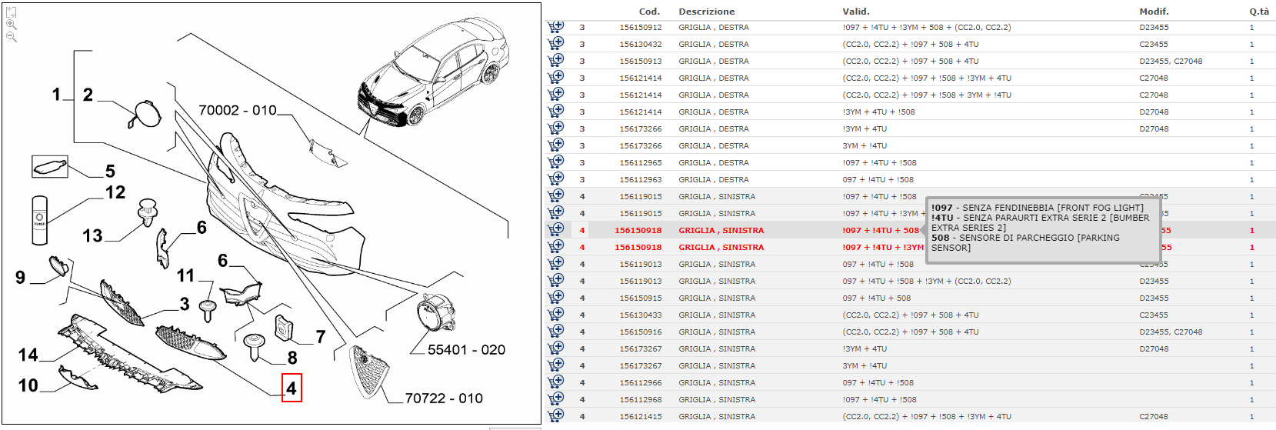Screen dimensions: 1276x430
Task: Click cart icon for part 156112968
Action: 555,399
